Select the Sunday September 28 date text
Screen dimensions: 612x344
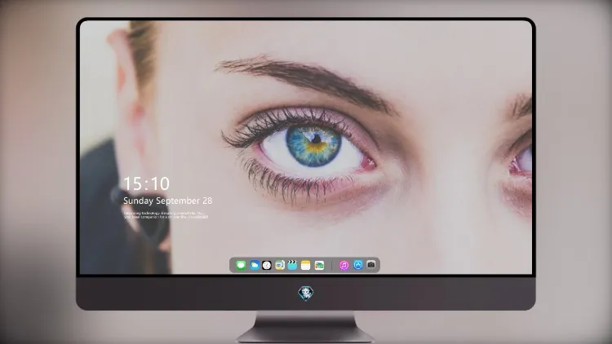click(x=168, y=201)
